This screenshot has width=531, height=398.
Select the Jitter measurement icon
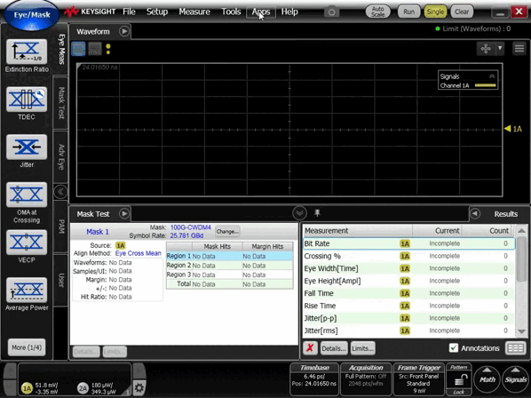tap(27, 147)
